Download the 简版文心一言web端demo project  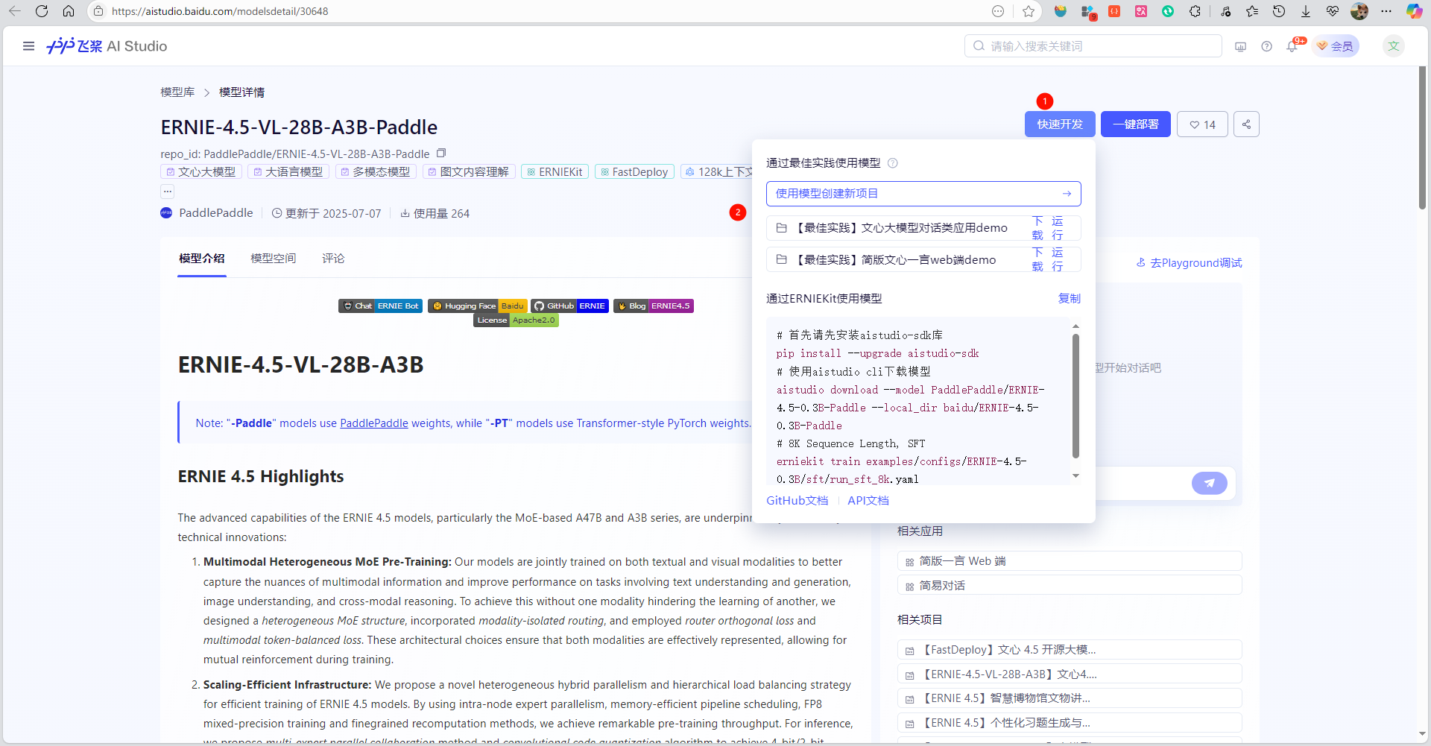1037,259
